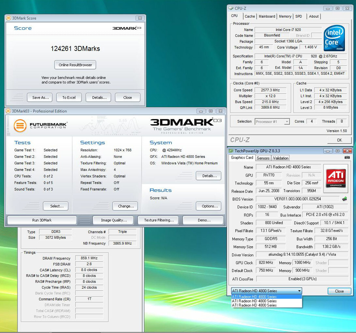Click Select button under Tests
This screenshot has height=333, width=356.
coord(56,206)
